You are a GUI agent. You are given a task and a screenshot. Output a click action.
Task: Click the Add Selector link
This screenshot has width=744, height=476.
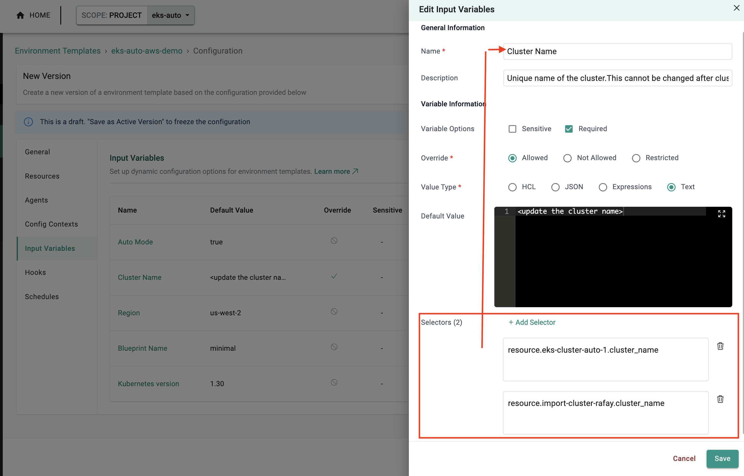(532, 322)
